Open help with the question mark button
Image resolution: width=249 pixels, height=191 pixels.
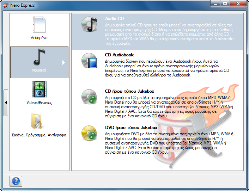tap(16, 181)
